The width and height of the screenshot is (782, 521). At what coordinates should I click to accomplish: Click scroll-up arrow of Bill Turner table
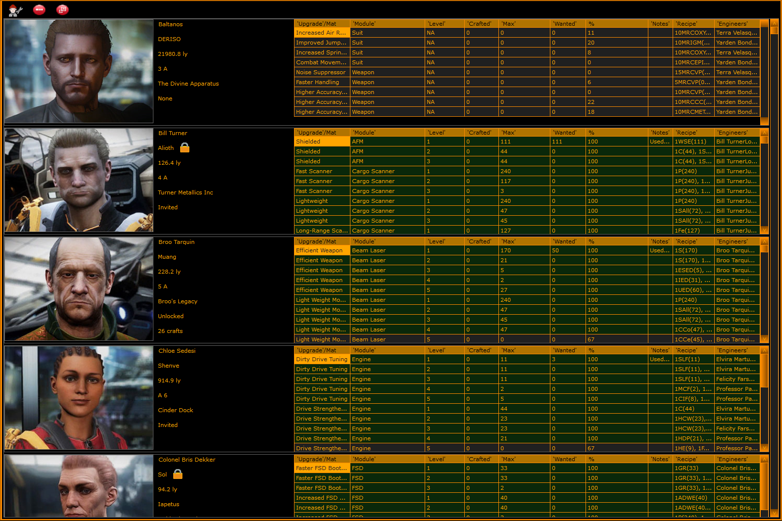764,133
